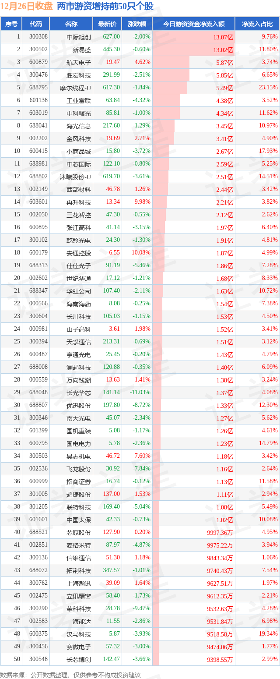Click stock name 国机重装
The height and width of the screenshot is (679, 280).
point(79,431)
